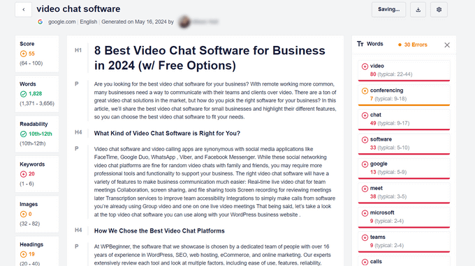Open the Headings metric card

(37, 251)
